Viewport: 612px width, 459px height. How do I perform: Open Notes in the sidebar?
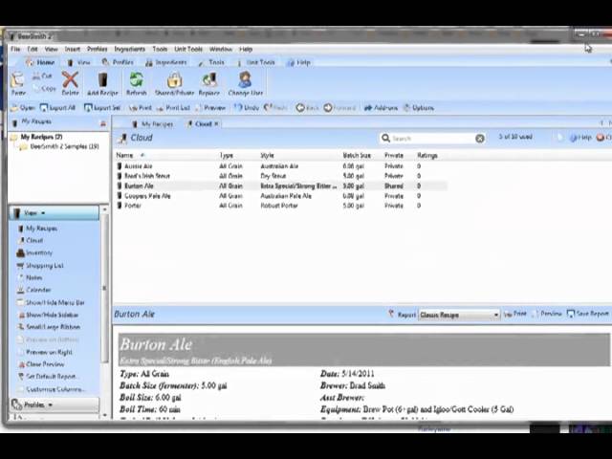point(30,277)
